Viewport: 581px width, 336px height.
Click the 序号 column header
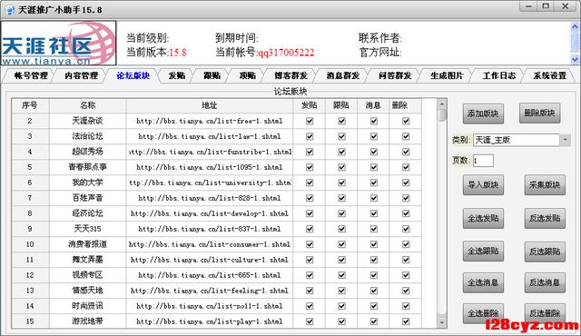[x=30, y=105]
